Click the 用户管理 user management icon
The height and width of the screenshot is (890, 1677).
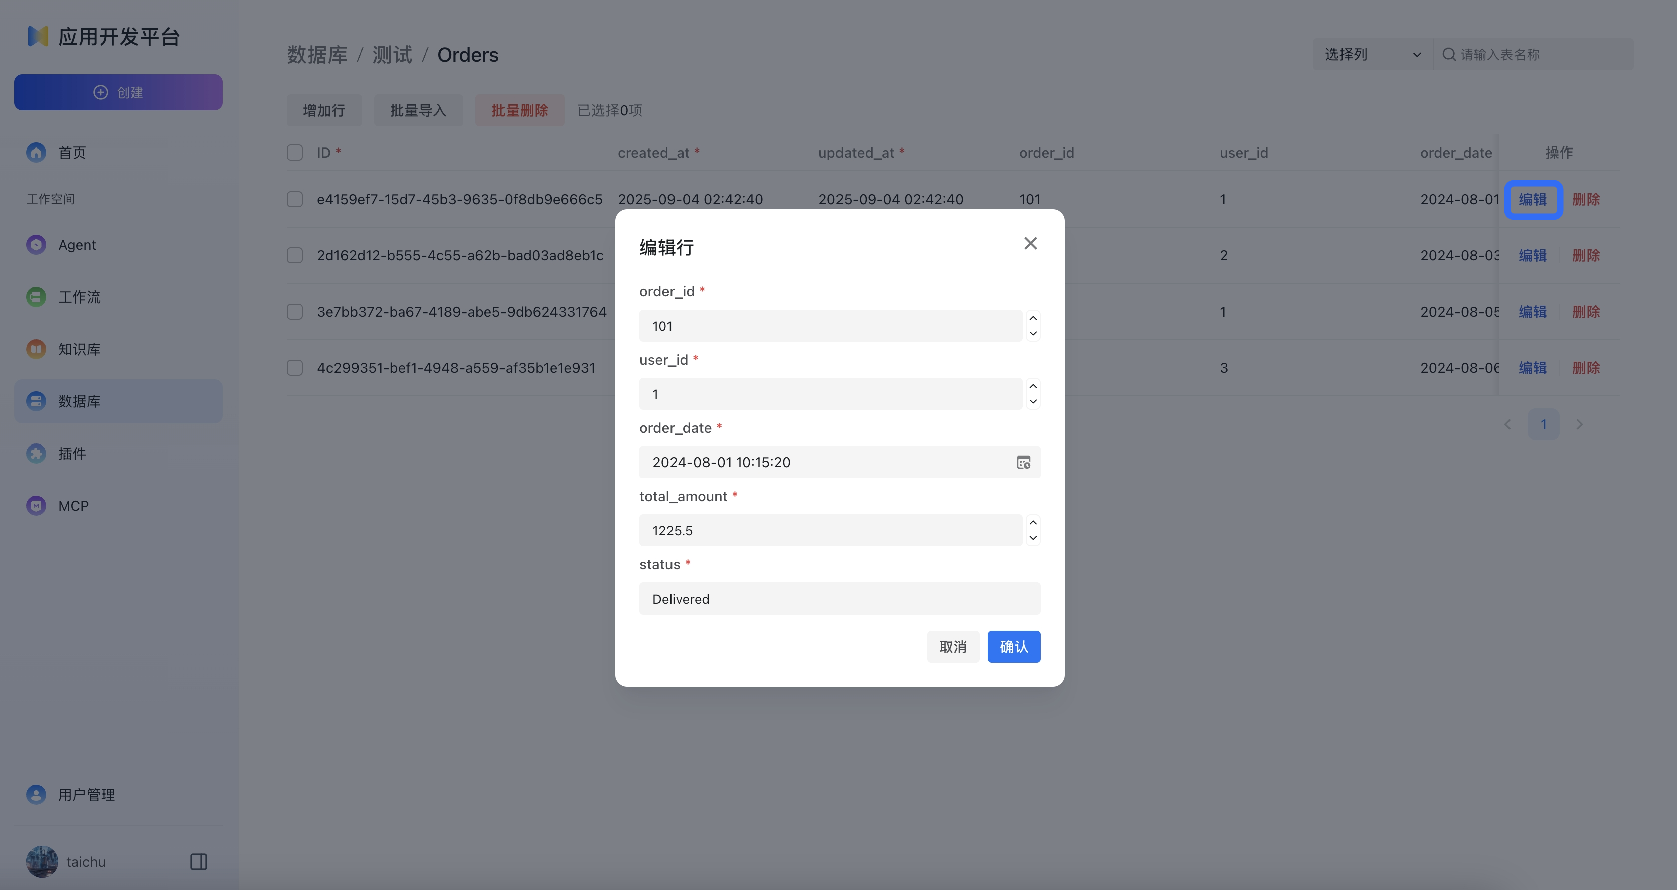click(36, 794)
